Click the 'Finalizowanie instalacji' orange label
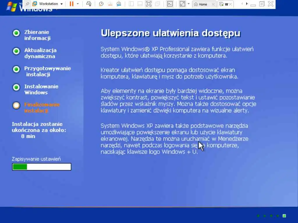 pyautogui.click(x=42, y=107)
